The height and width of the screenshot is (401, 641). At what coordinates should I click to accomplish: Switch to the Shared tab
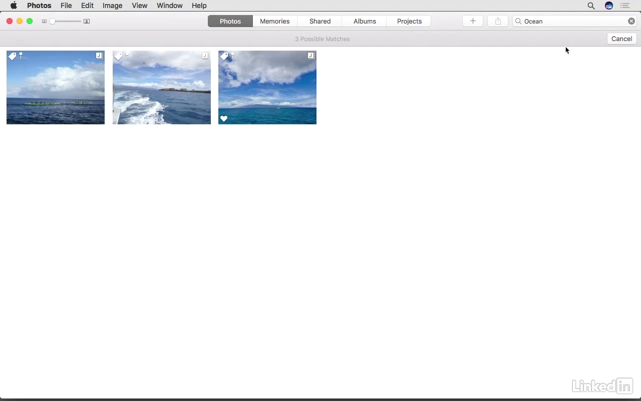click(x=319, y=21)
